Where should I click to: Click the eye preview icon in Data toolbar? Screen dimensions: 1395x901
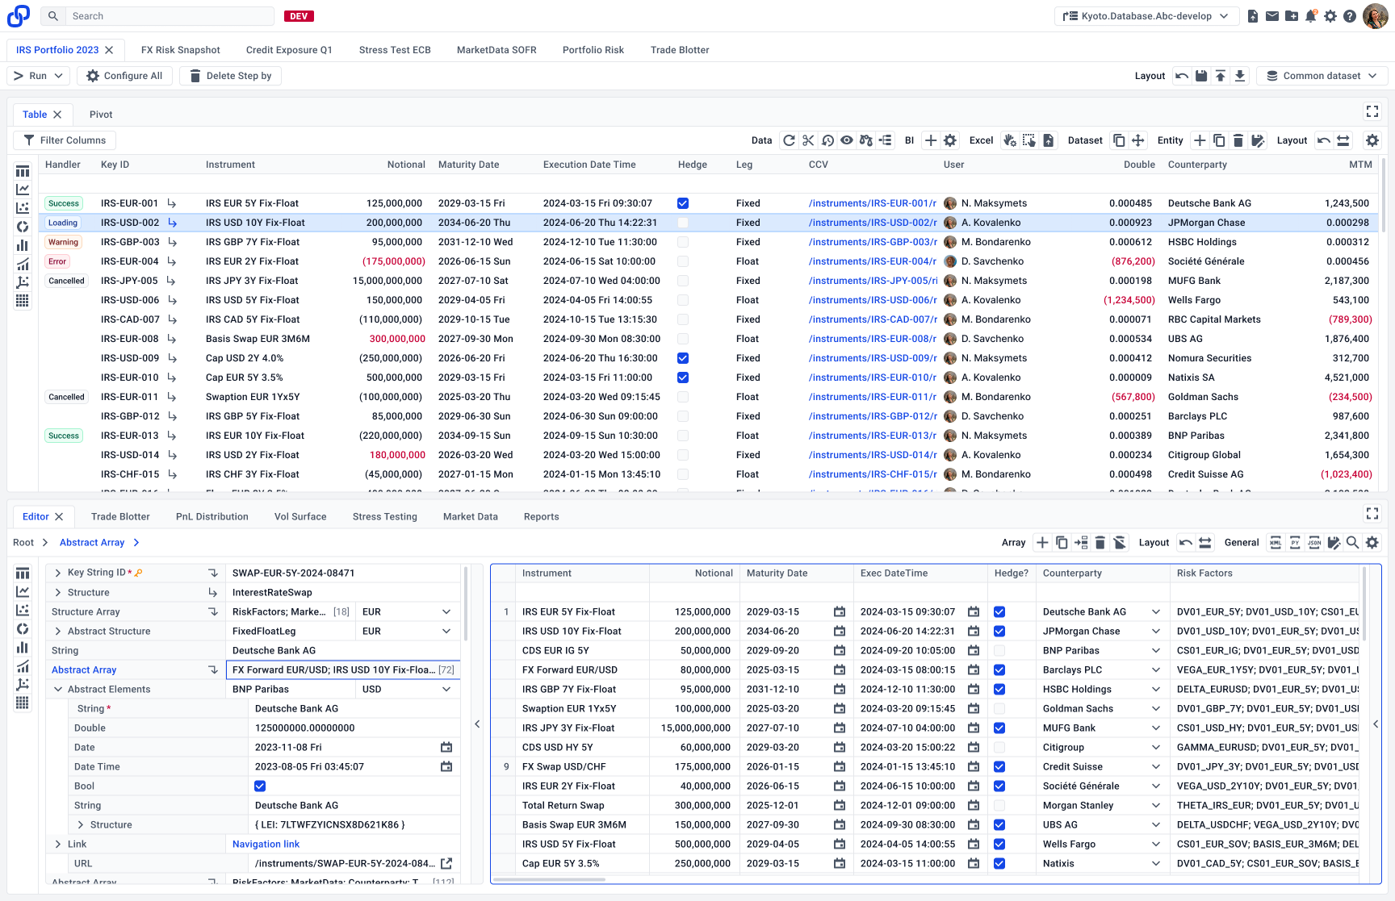coord(847,140)
